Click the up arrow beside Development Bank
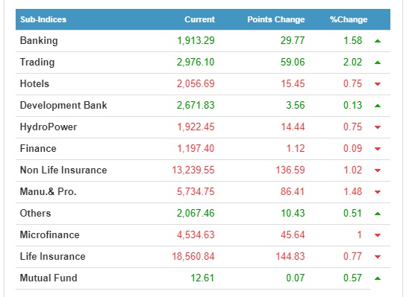This screenshot has width=409, height=297. [378, 106]
